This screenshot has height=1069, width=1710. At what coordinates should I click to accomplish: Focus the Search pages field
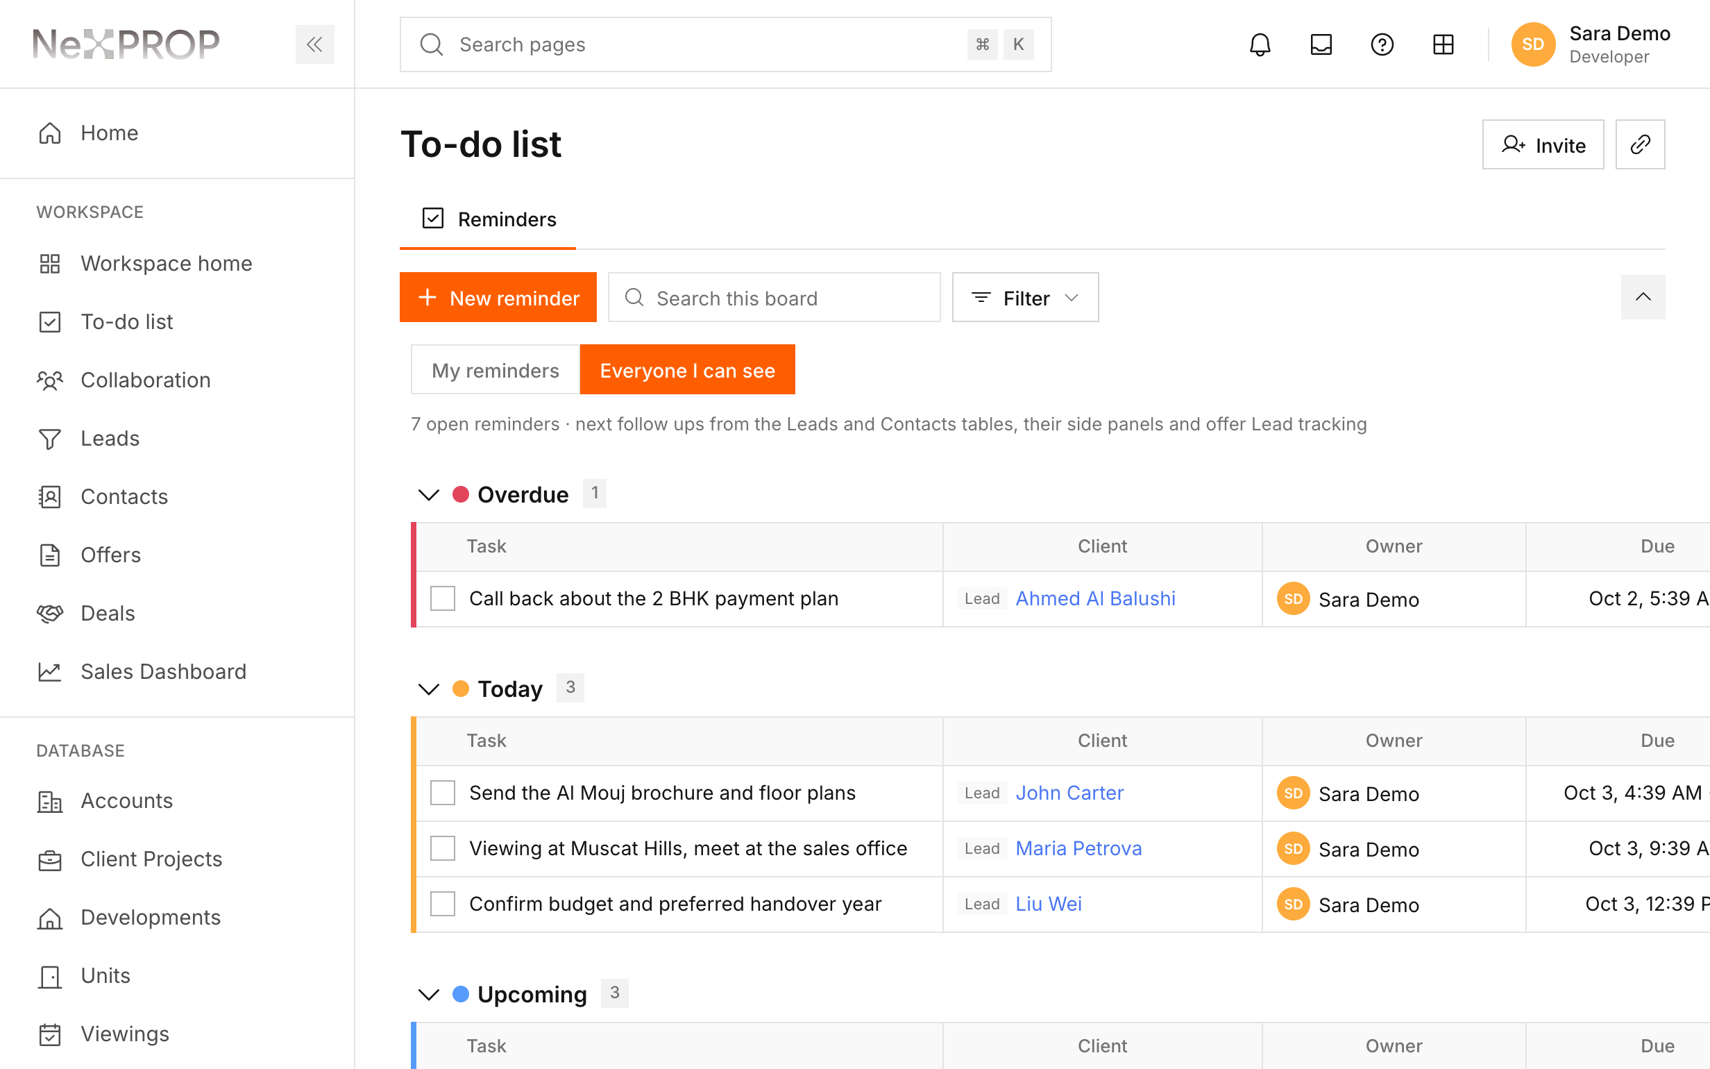point(726,44)
